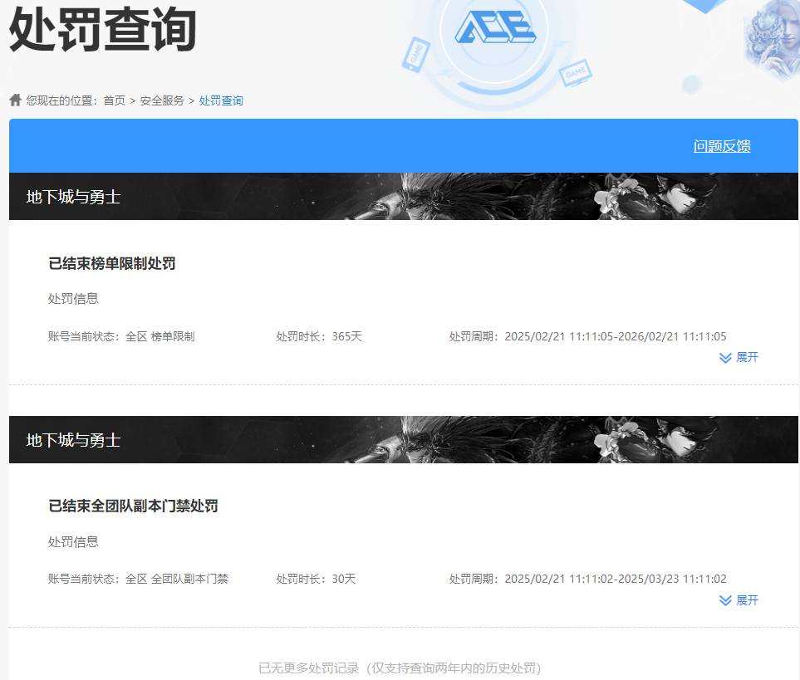Click status 全区 榜单限制
The width and height of the screenshot is (800, 680).
coord(121,336)
